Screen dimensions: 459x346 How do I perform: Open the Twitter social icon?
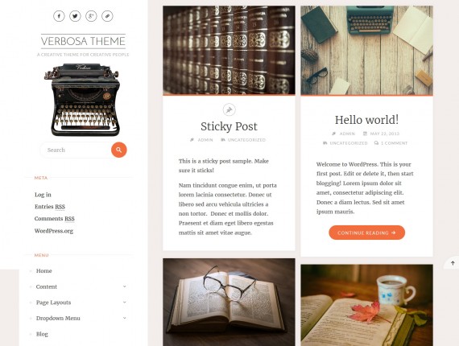[x=75, y=16]
